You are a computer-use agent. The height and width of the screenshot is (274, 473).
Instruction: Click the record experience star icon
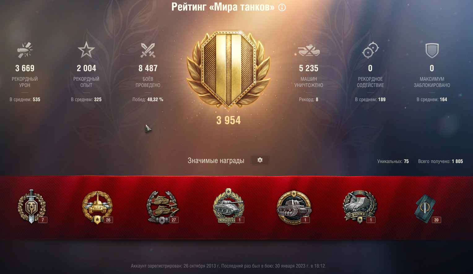coord(86,50)
